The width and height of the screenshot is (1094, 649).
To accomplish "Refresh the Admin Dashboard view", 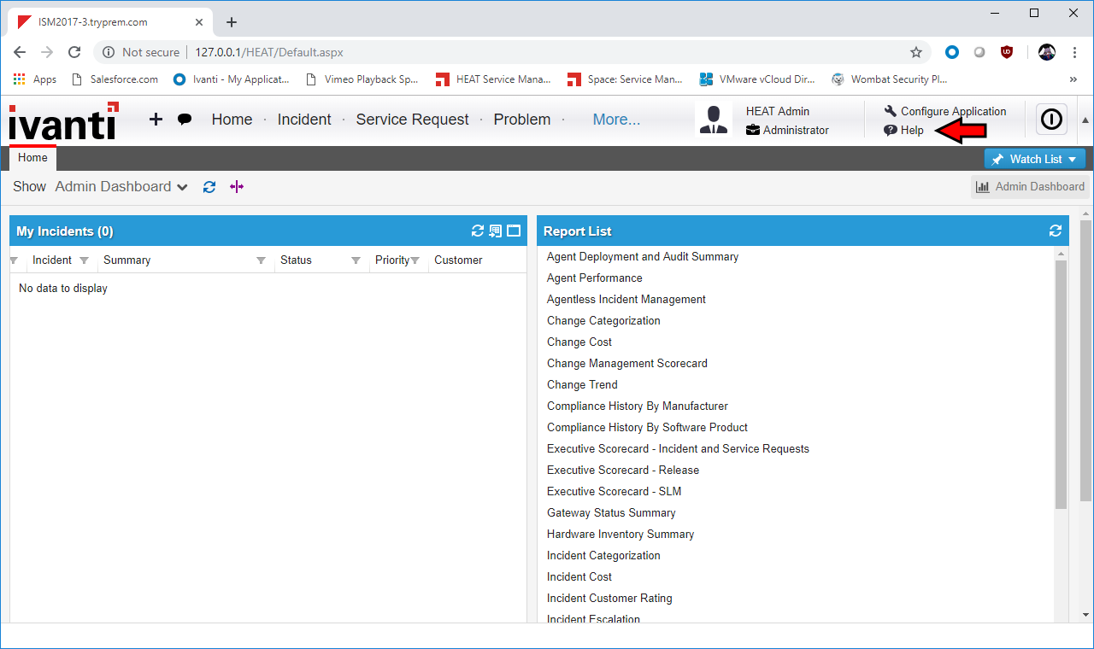I will [209, 186].
